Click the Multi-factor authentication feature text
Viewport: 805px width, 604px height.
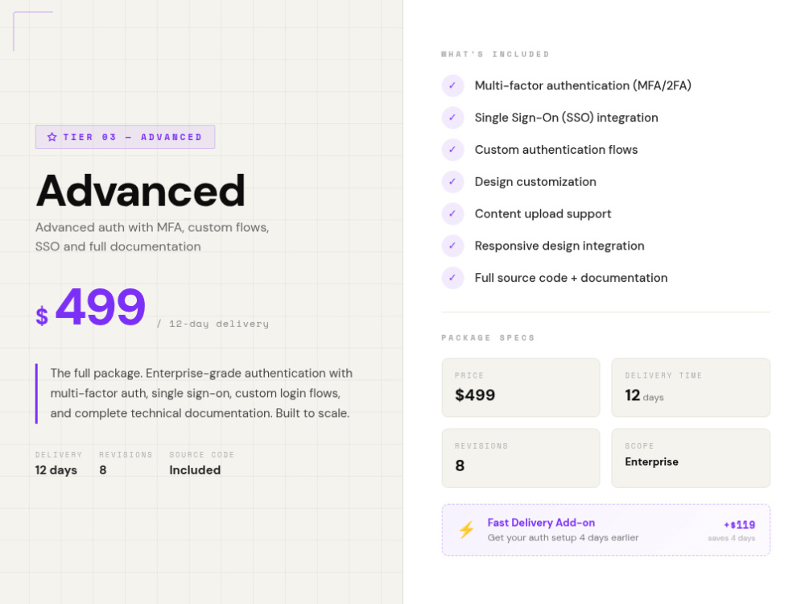point(583,85)
